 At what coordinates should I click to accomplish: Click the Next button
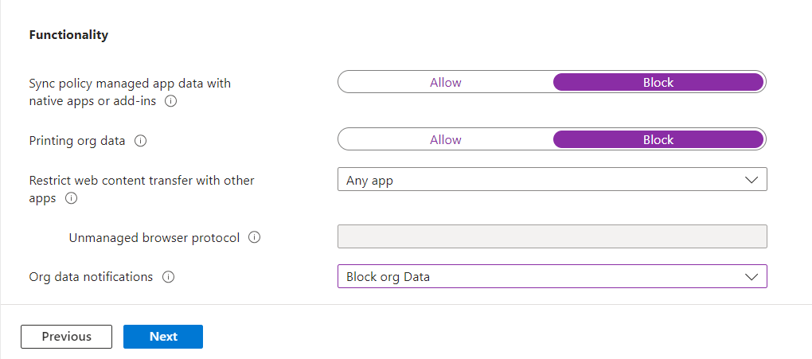tap(163, 336)
